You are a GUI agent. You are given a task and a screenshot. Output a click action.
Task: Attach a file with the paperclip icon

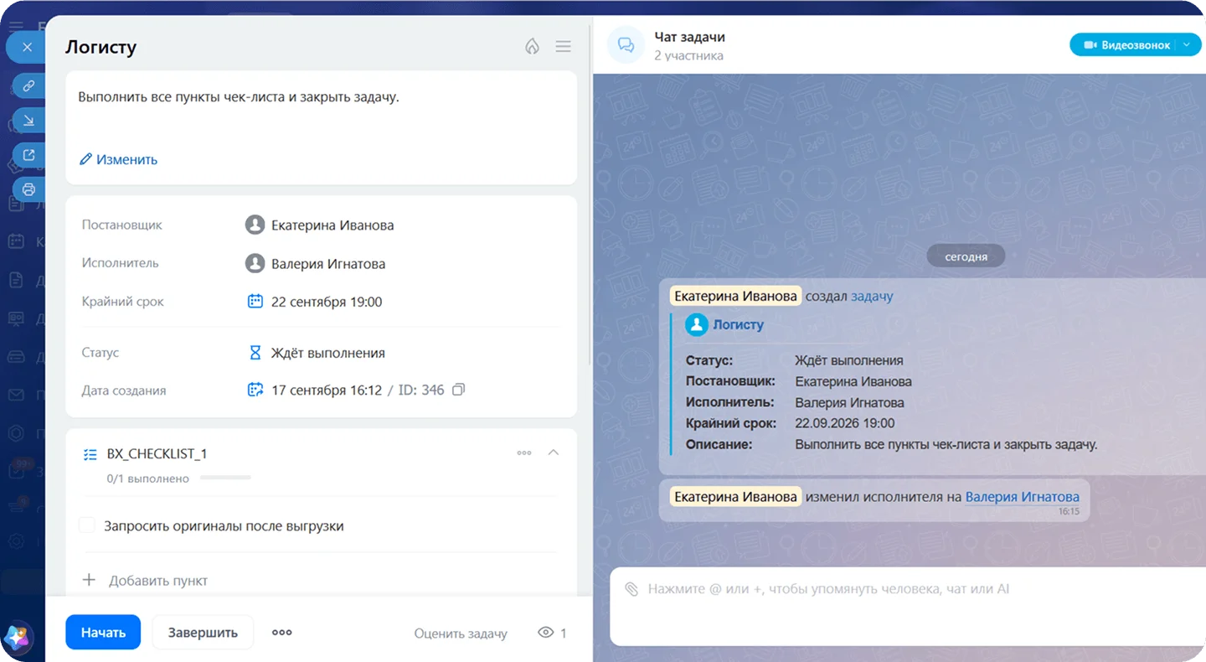point(632,589)
